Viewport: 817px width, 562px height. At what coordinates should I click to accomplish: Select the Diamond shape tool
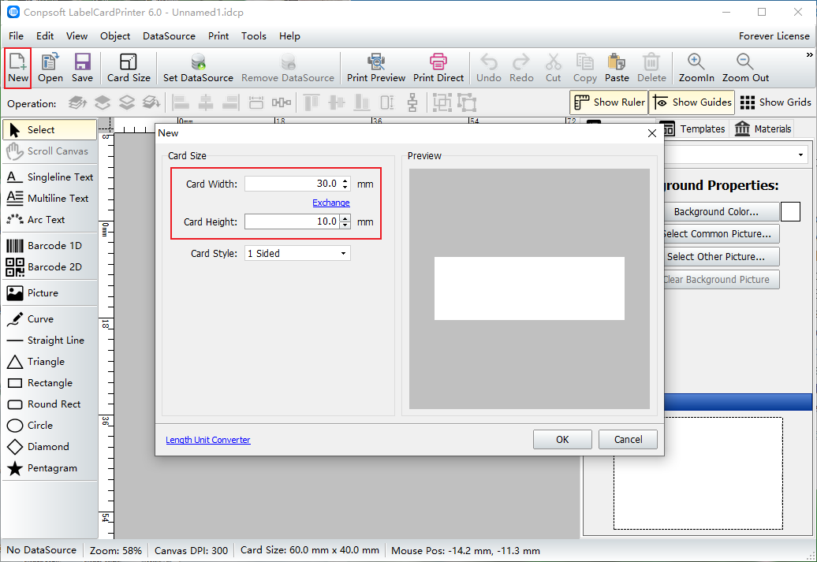point(50,447)
